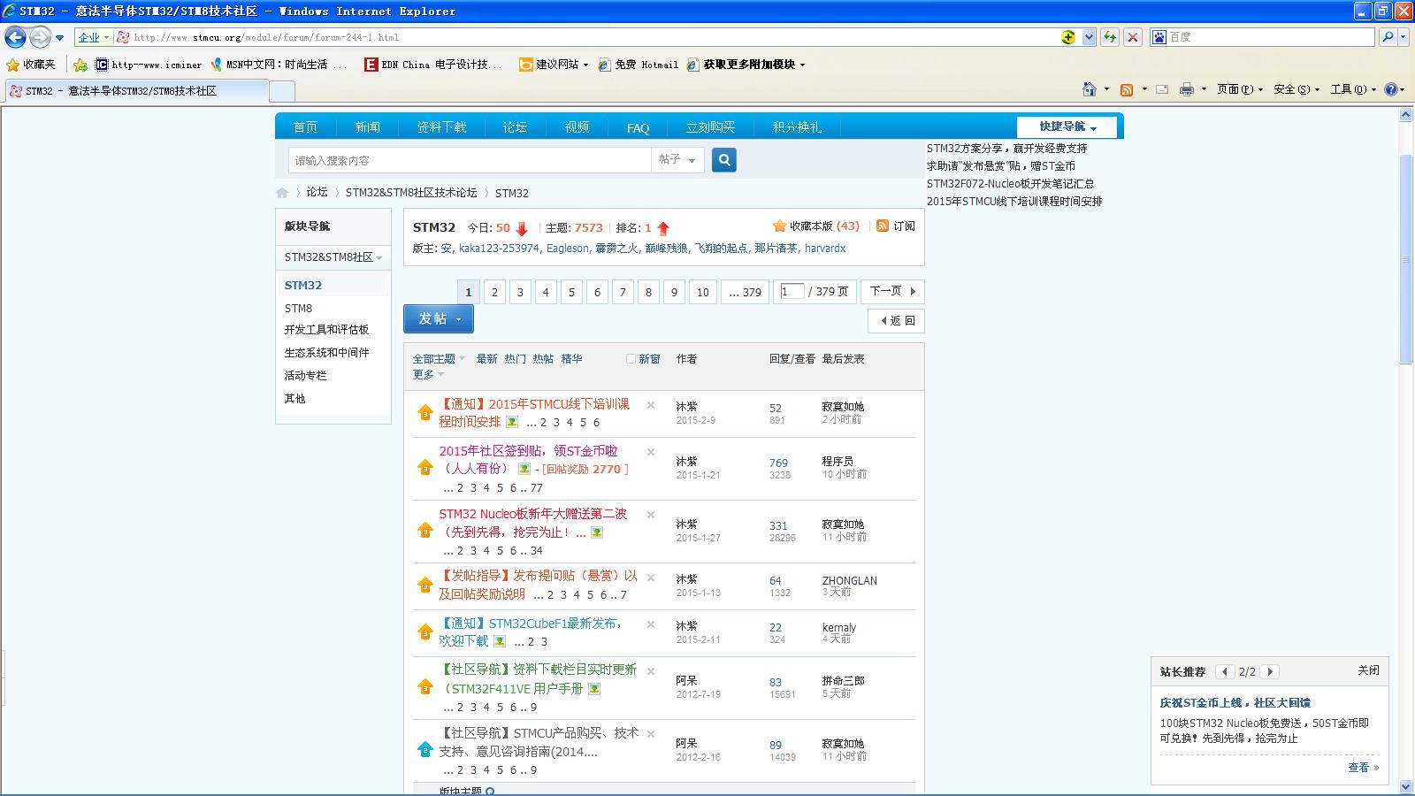This screenshot has height=796, width=1415.
Task: Open the 资料下载 nav tab
Action: point(441,127)
